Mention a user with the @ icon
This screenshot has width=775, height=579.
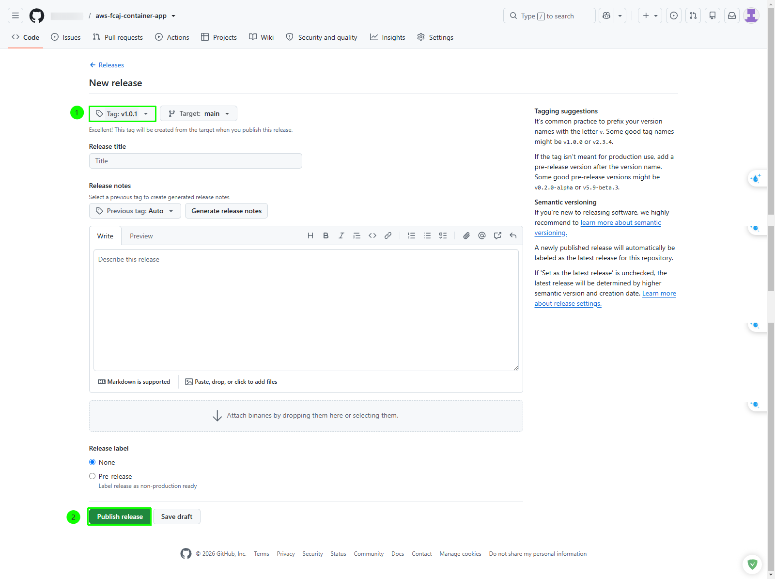point(482,235)
